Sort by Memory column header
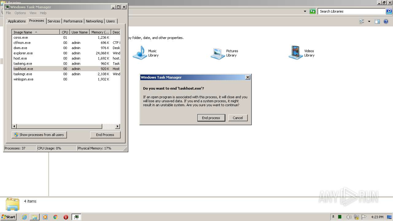 pyautogui.click(x=100, y=32)
